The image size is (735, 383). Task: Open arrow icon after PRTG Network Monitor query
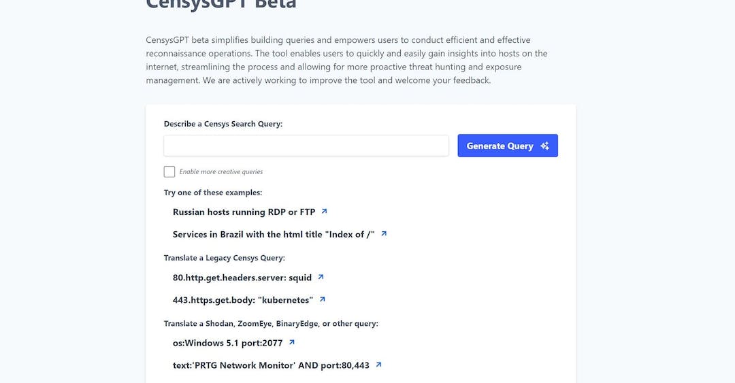(x=379, y=364)
